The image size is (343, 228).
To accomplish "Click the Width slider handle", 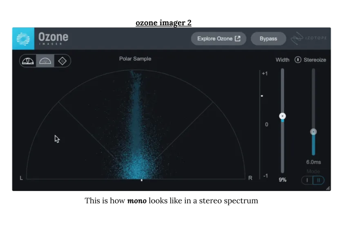I will (x=283, y=116).
